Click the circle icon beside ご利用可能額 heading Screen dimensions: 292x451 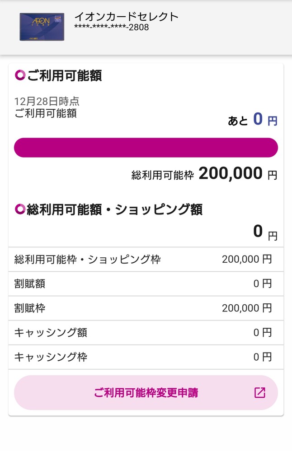[20, 75]
